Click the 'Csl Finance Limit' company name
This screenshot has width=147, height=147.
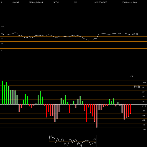[130, 2]
